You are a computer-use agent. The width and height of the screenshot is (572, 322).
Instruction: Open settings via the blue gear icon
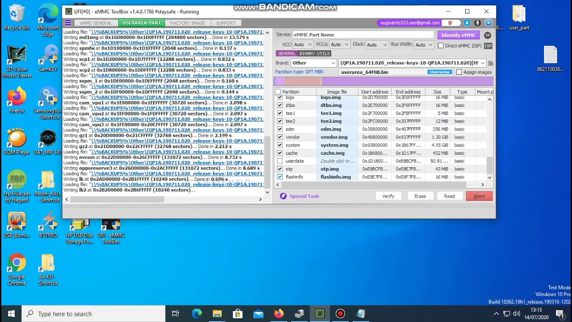(x=488, y=23)
